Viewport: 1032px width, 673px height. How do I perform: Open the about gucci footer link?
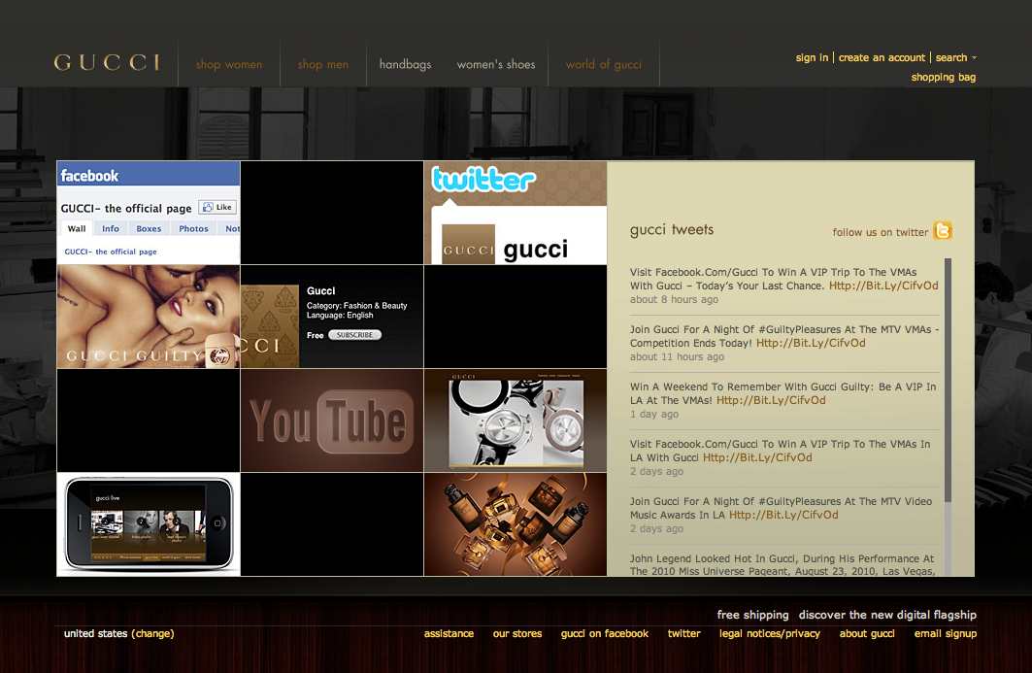click(867, 633)
